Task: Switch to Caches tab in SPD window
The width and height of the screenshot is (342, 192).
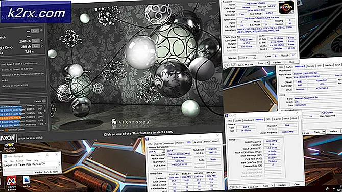Action: [x=159, y=144]
